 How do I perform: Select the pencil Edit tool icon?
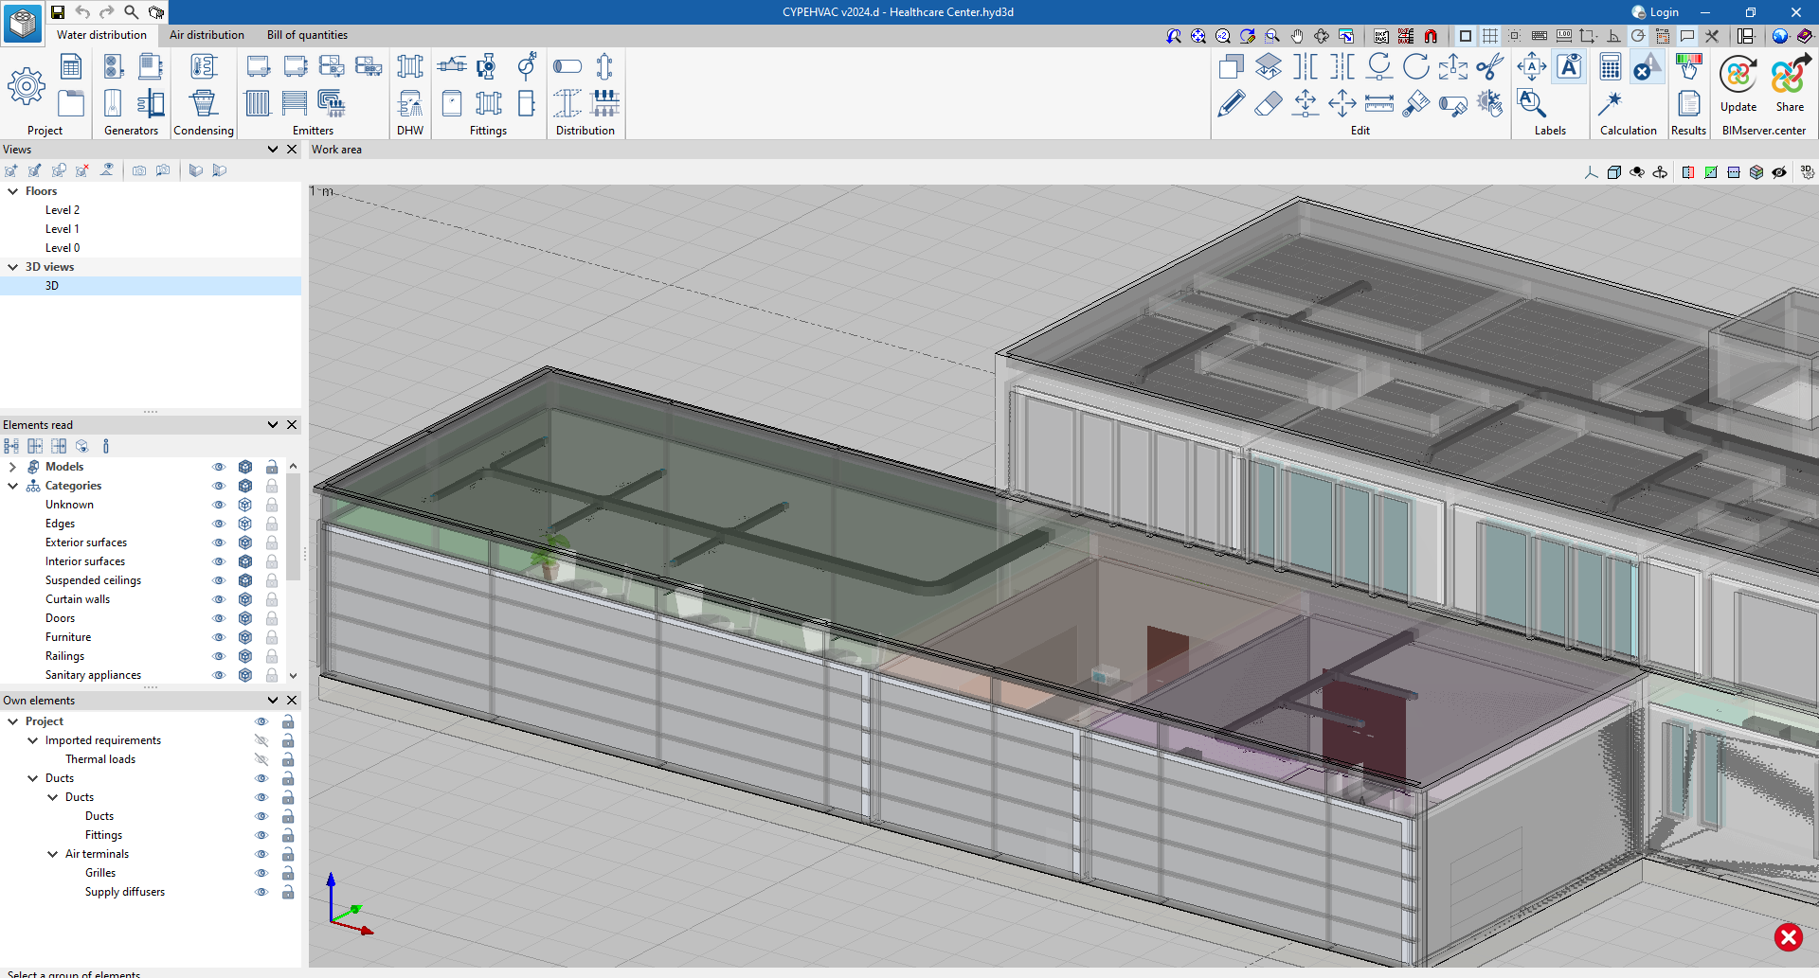1231,103
